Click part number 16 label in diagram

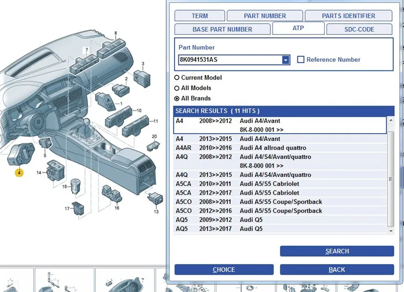pos(117,208)
